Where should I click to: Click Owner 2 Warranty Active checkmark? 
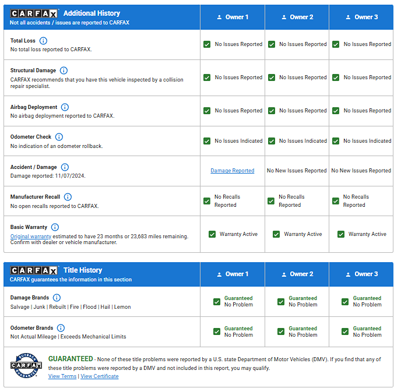coord(276,234)
